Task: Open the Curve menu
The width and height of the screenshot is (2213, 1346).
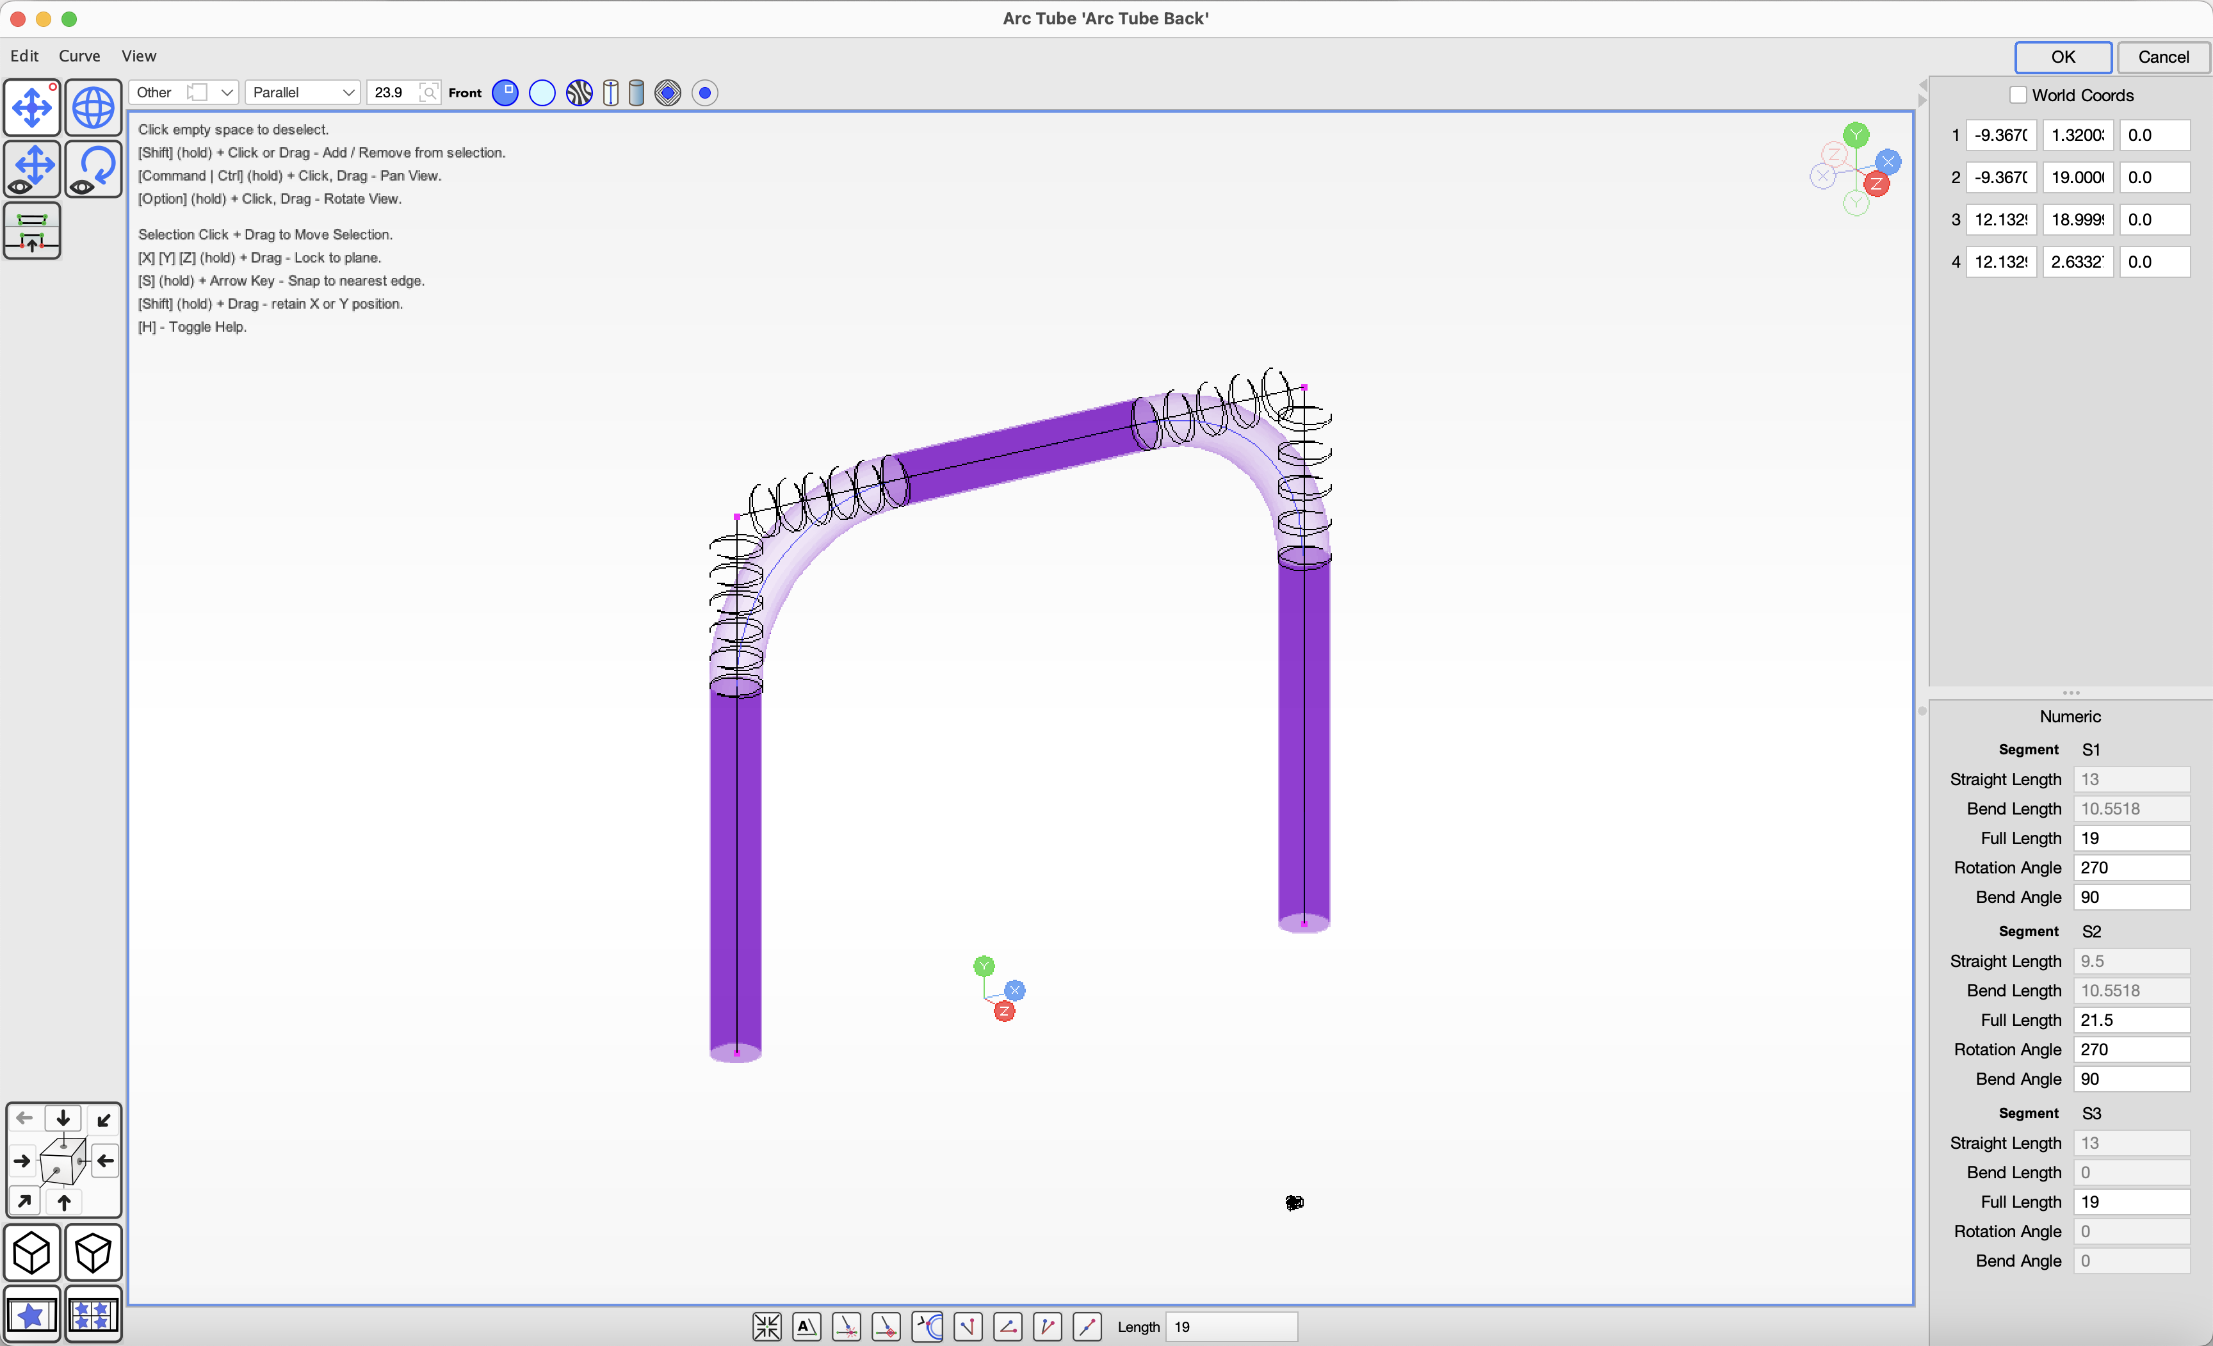Action: pos(79,56)
